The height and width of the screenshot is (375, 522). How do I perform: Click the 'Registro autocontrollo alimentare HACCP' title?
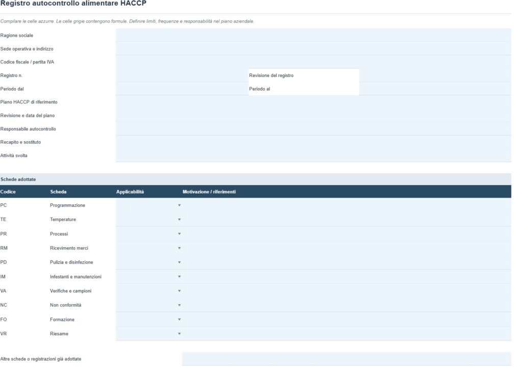[x=73, y=4]
